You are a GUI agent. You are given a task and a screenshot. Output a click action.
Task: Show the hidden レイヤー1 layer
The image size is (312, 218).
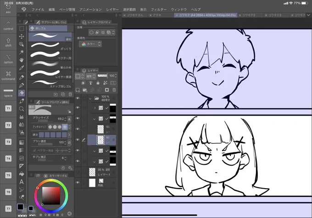click(78, 172)
